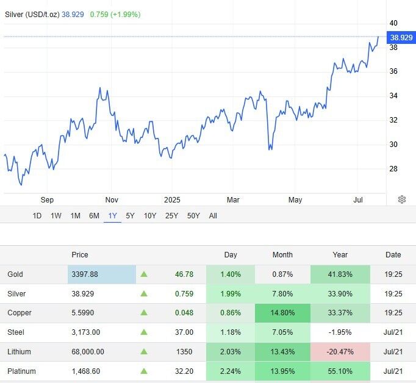Sort table by Price column header

(80, 255)
